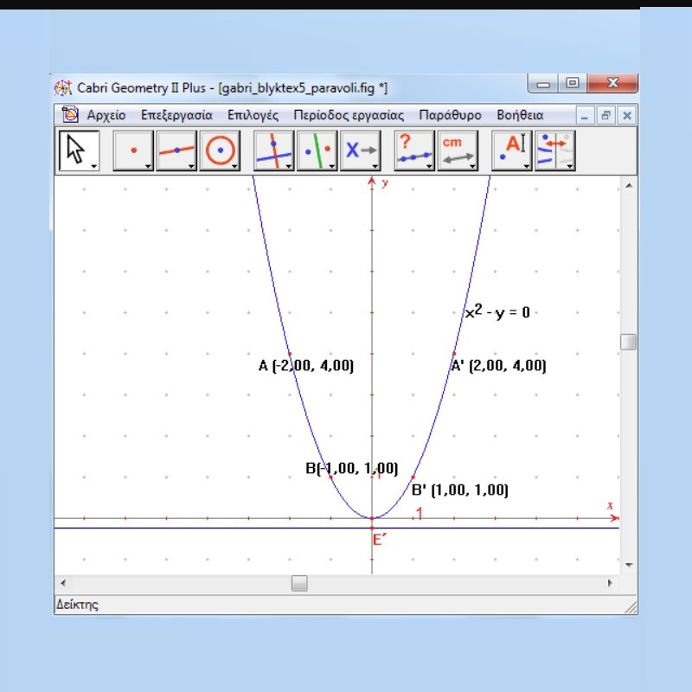
Task: Click the label B' (1,00, 1,00)
Action: click(460, 490)
